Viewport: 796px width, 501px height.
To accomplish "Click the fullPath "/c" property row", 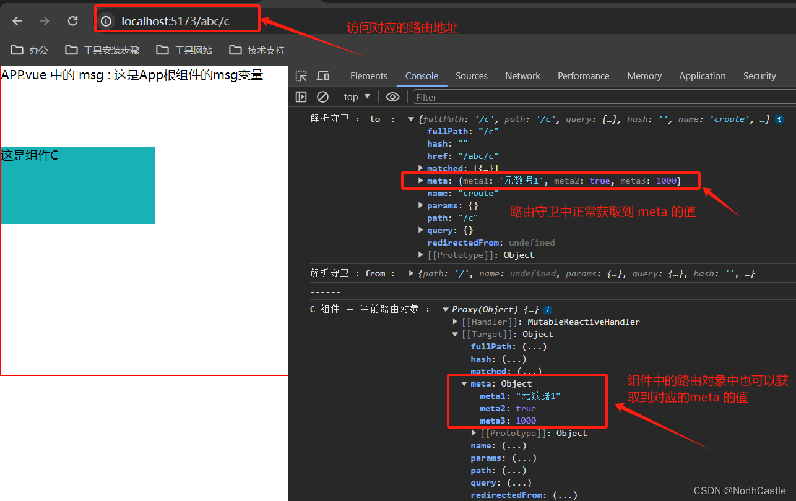I will point(462,131).
